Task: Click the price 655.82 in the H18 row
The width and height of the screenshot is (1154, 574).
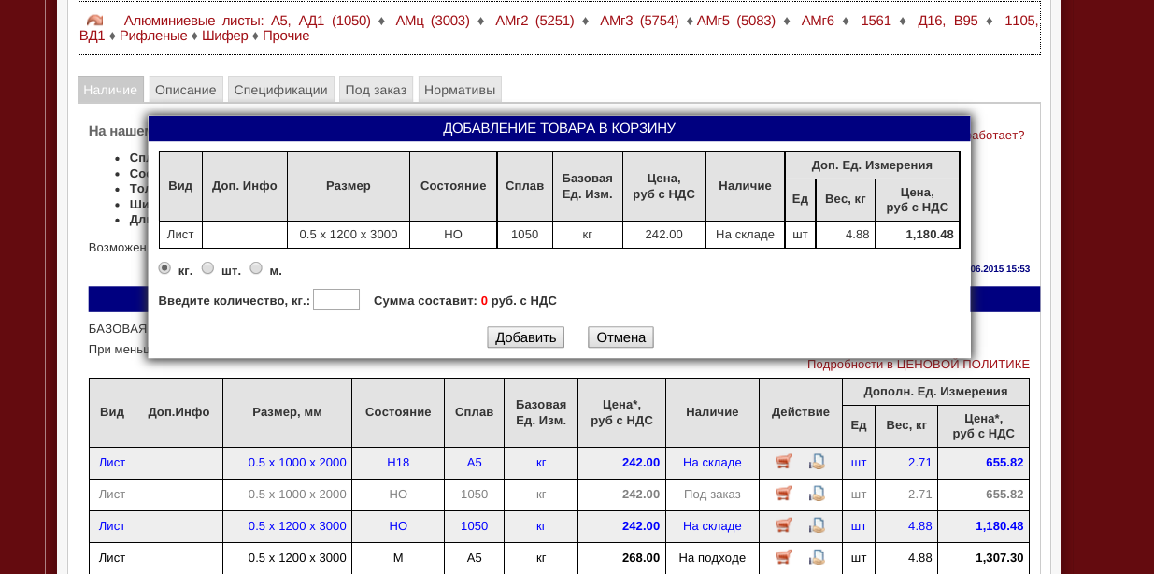Action: pos(1004,462)
